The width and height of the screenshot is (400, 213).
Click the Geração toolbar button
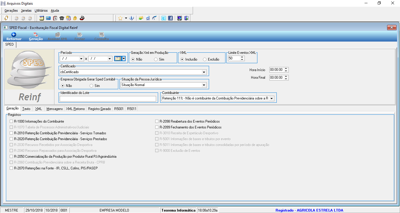(36, 37)
